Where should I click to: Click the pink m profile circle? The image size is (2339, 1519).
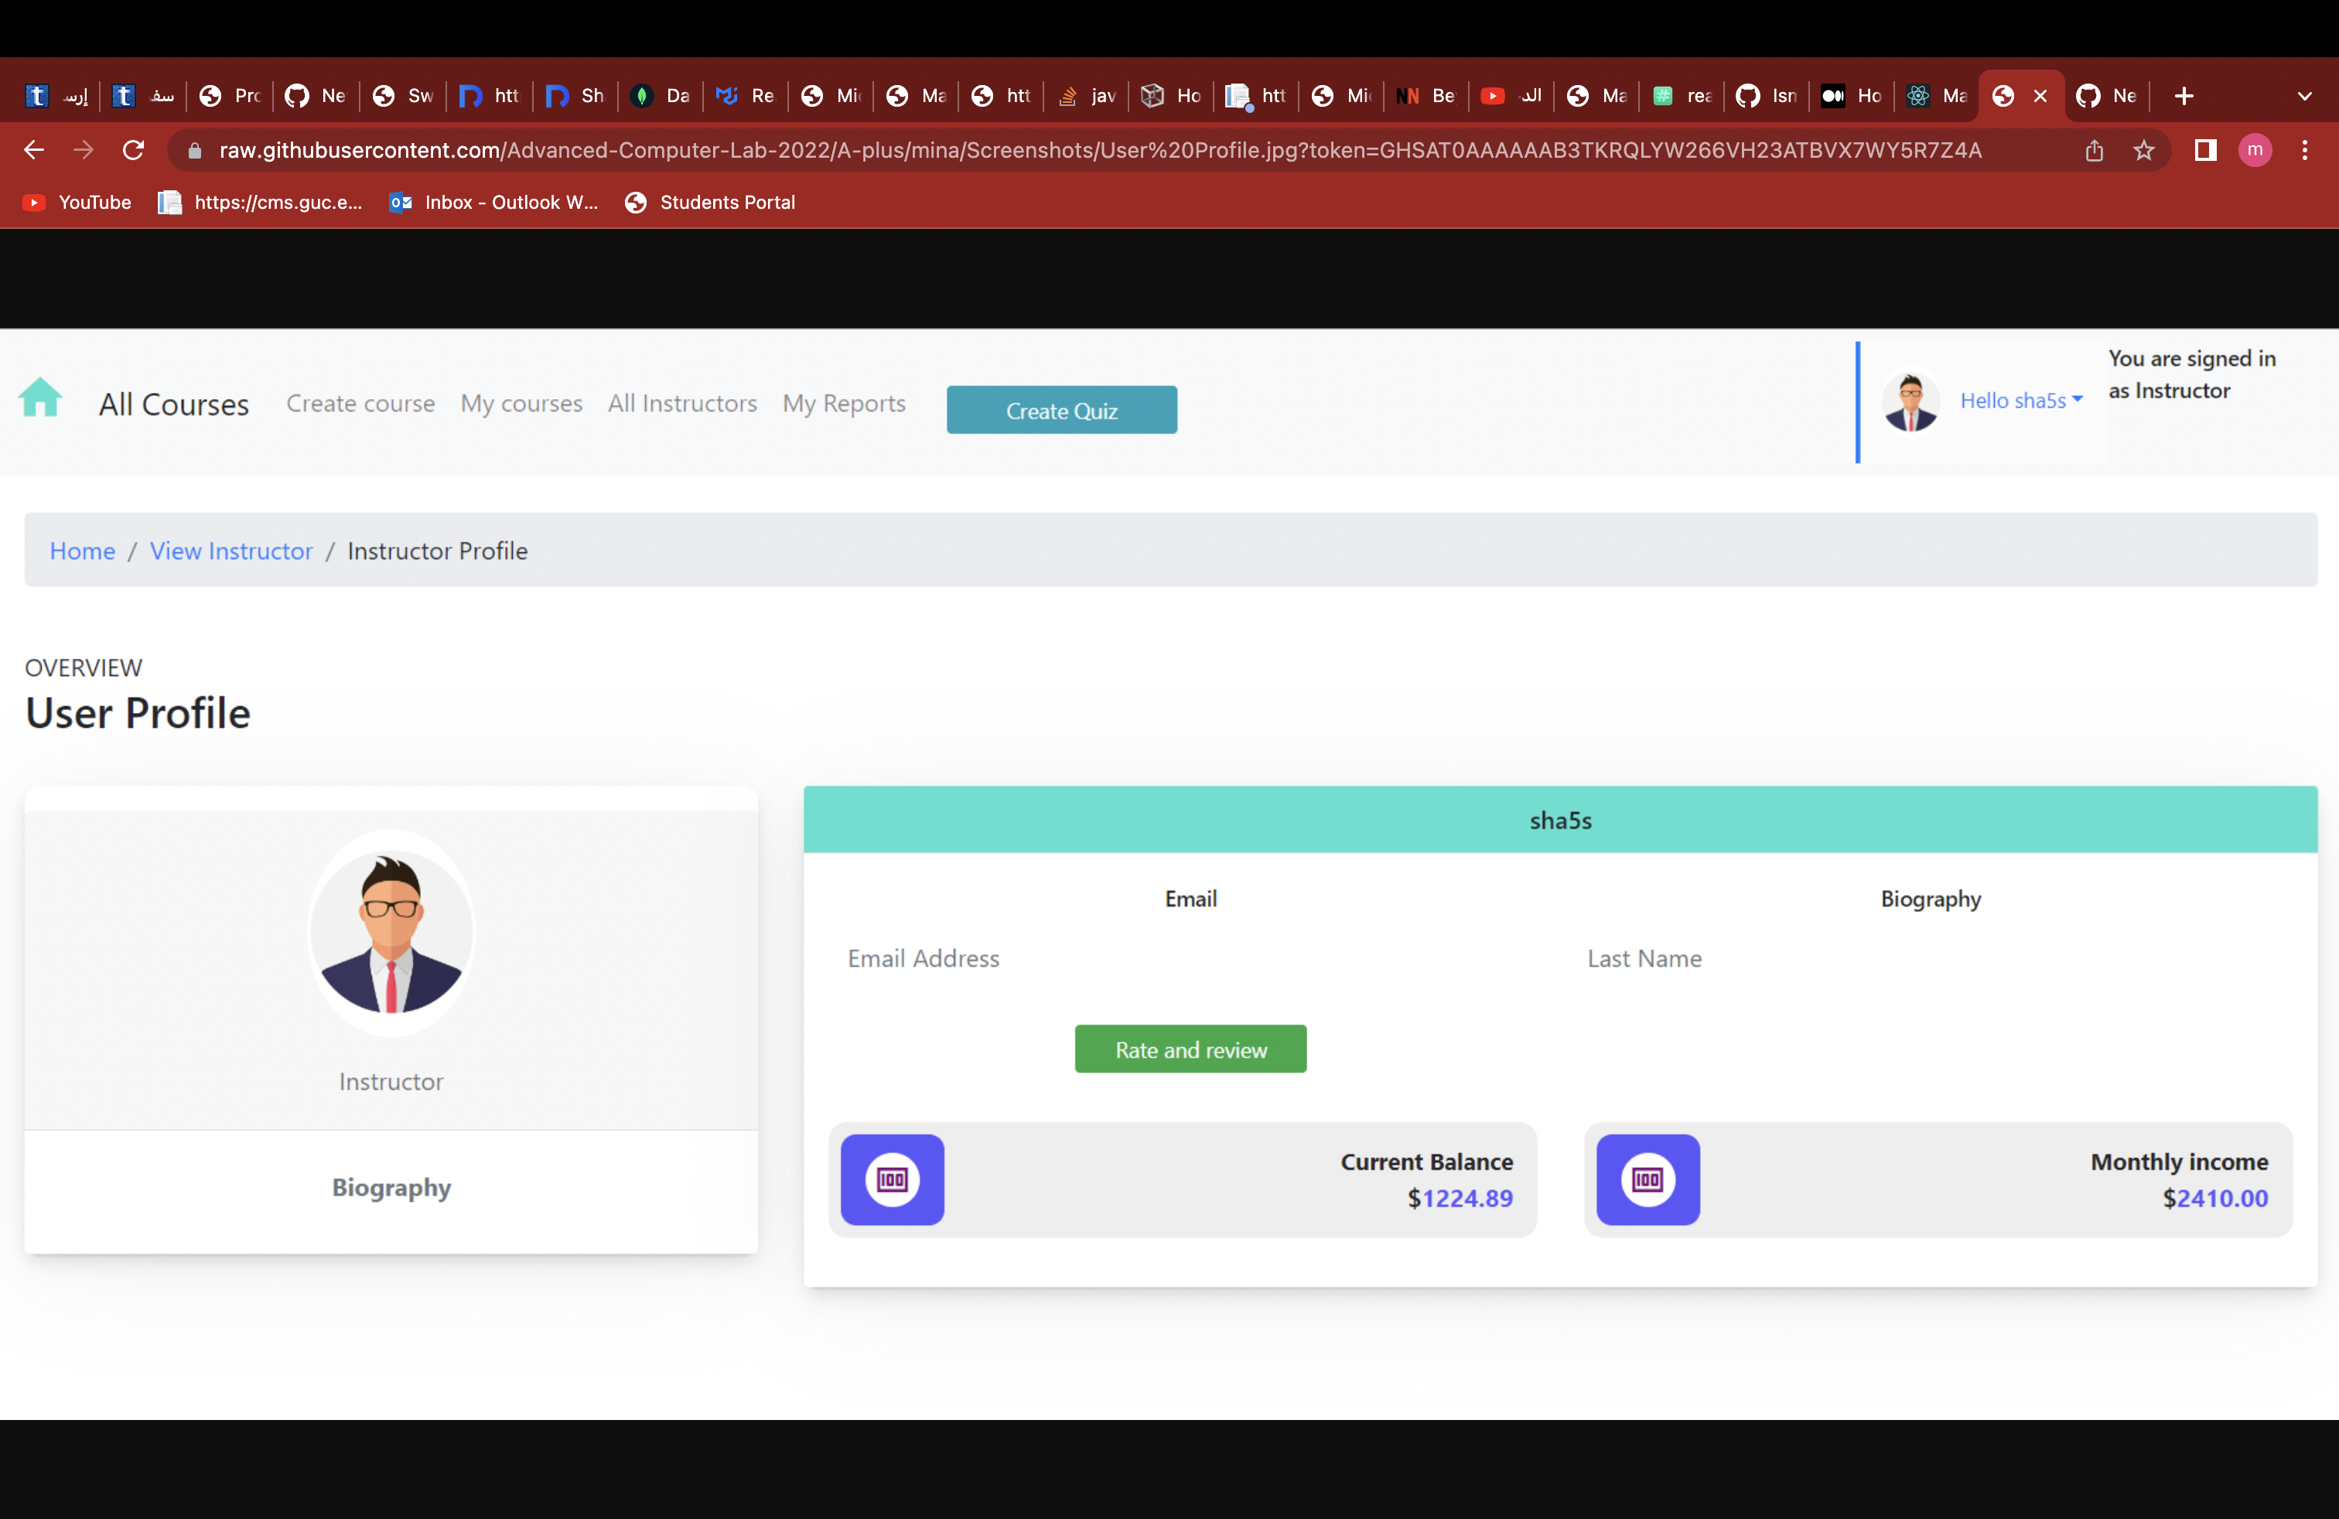coord(2255,150)
